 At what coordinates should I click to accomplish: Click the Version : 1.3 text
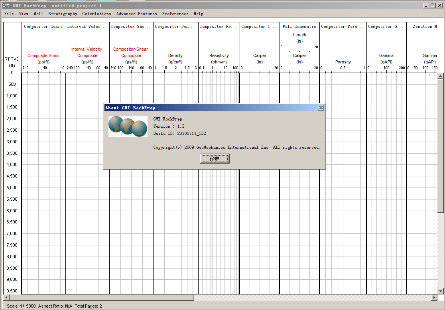click(x=169, y=126)
